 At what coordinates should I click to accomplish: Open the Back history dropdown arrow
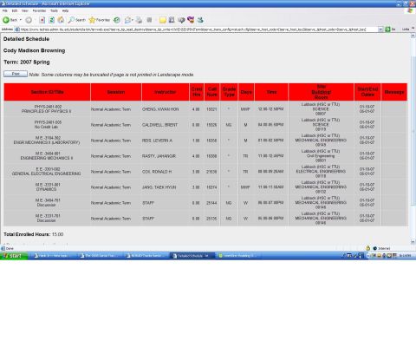coord(21,20)
